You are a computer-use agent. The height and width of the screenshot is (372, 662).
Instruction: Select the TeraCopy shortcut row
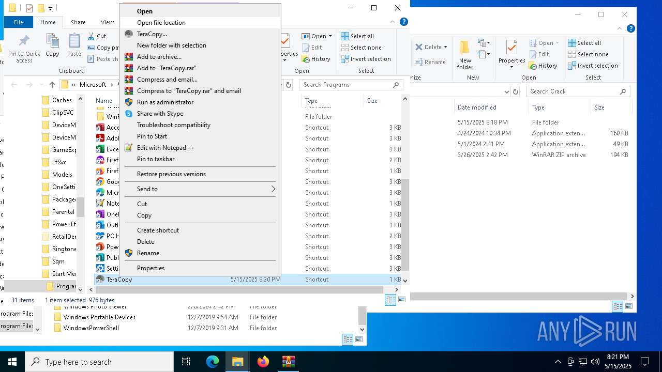(x=248, y=280)
